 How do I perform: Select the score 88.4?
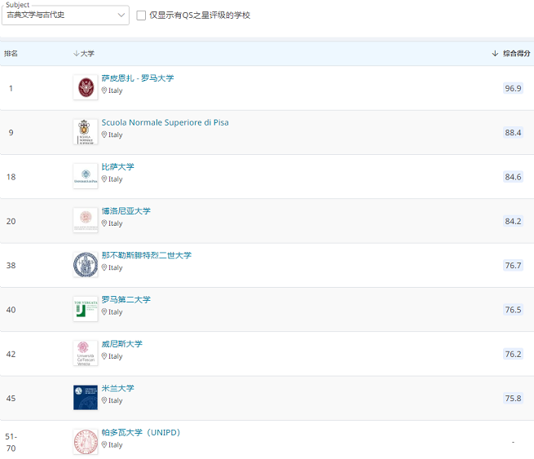[x=513, y=132]
